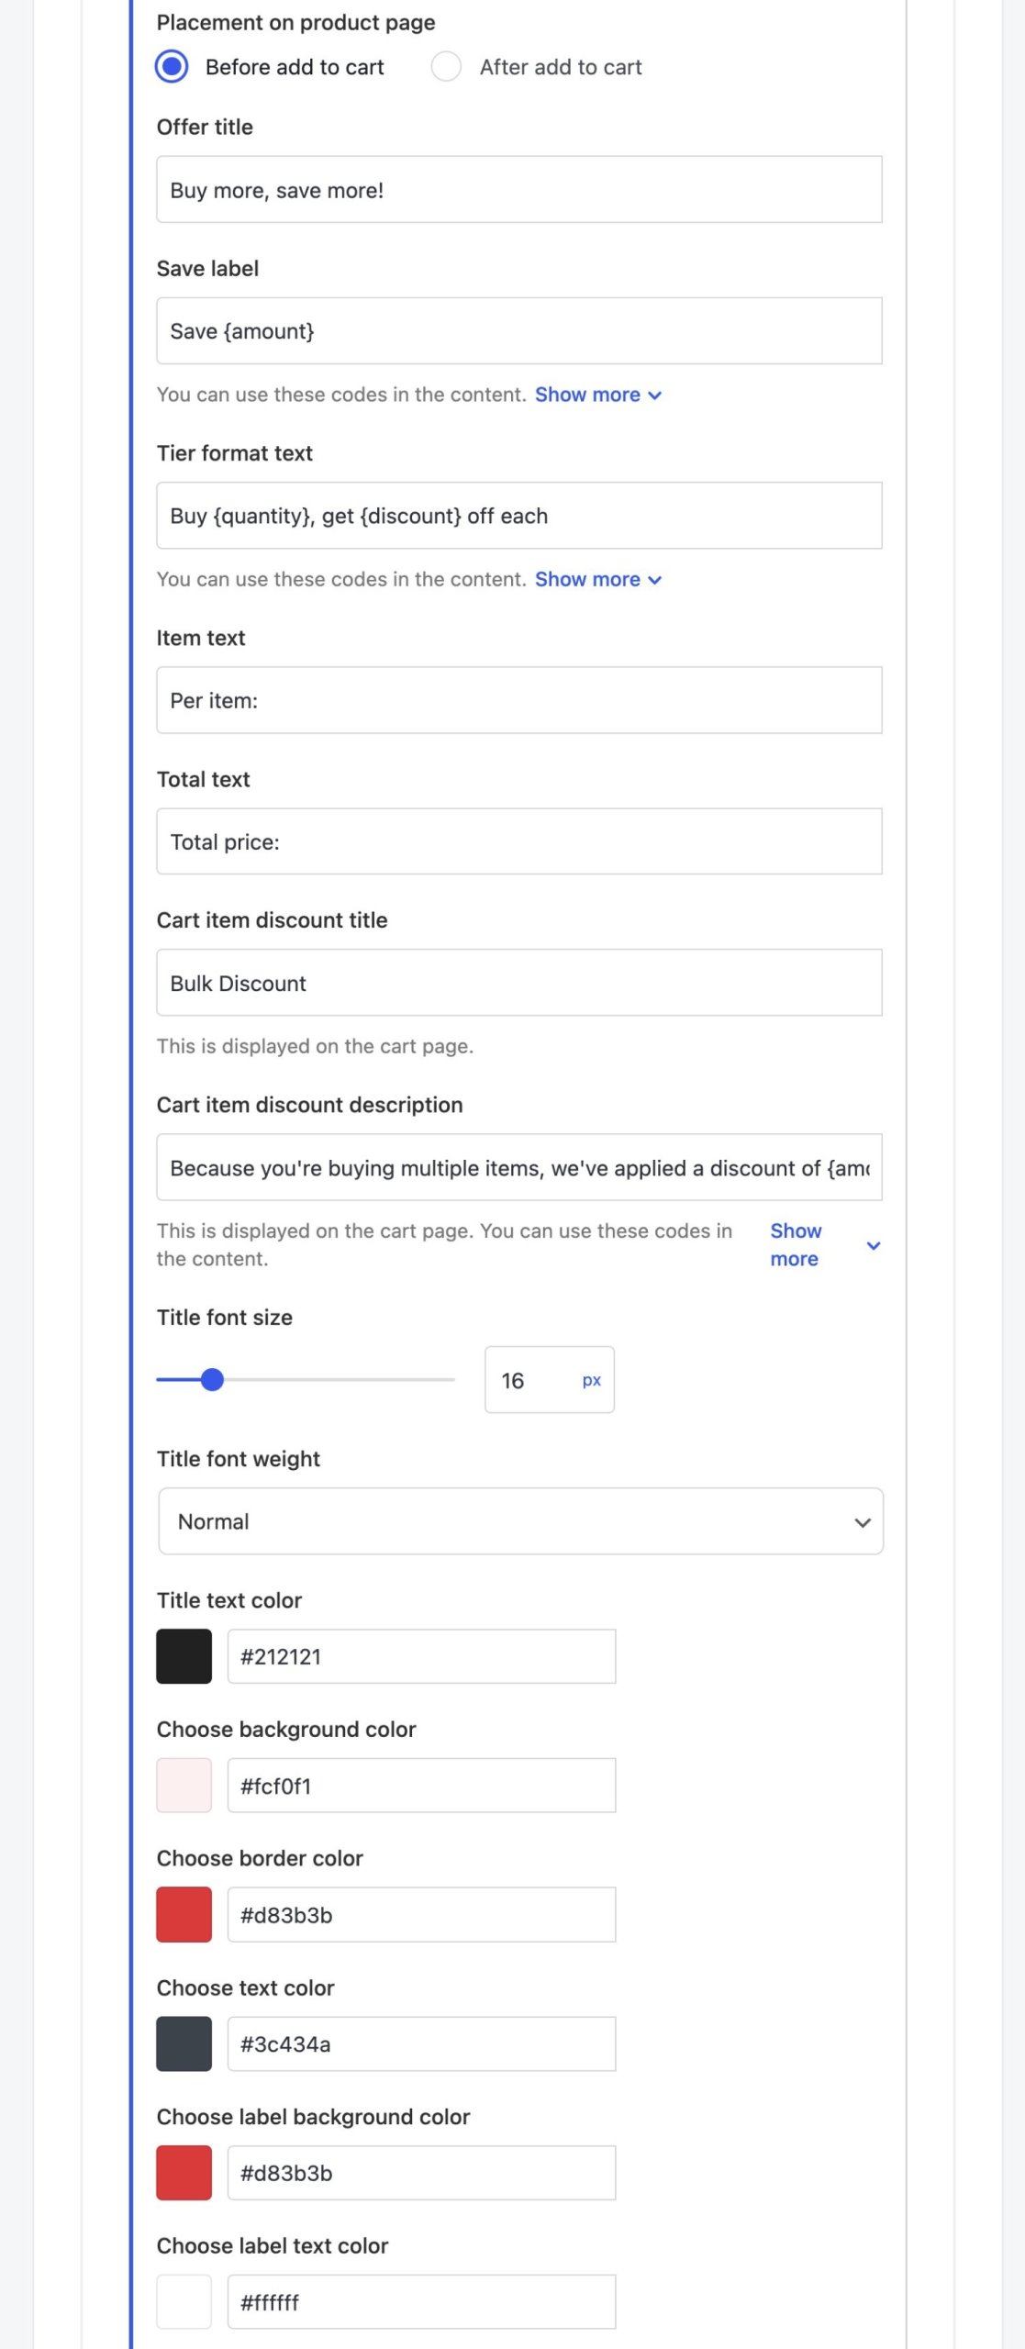Click the Cart item discount description field
This screenshot has width=1025, height=2349.
coord(519,1167)
